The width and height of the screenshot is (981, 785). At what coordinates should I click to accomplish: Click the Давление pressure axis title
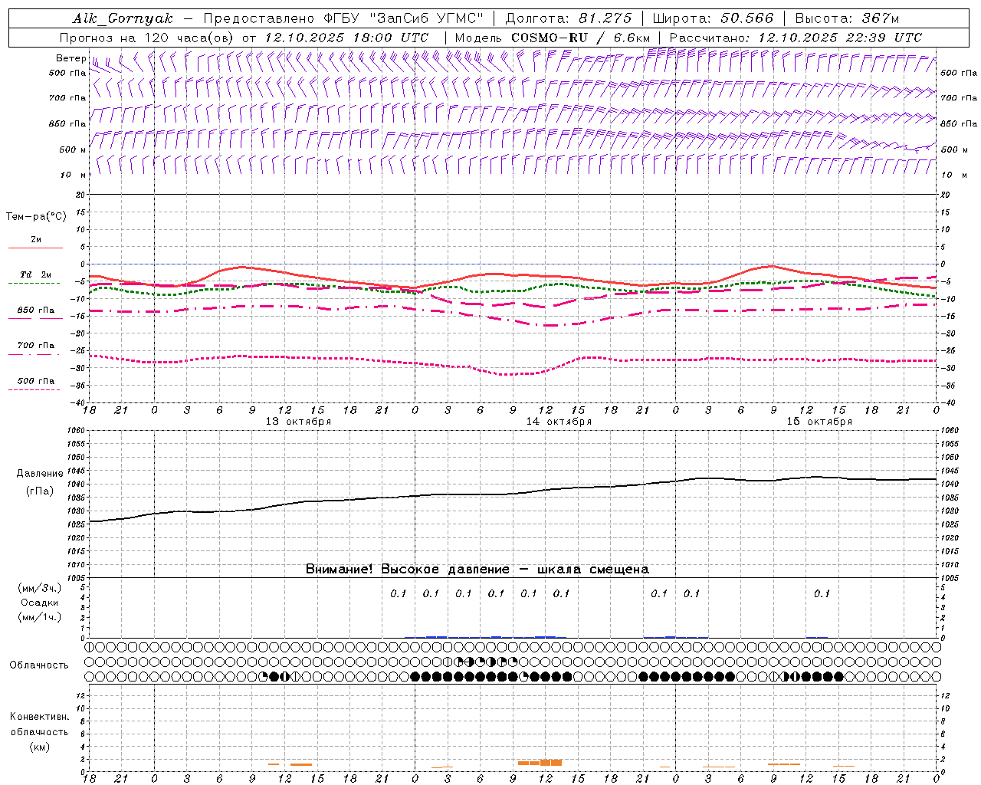[39, 474]
